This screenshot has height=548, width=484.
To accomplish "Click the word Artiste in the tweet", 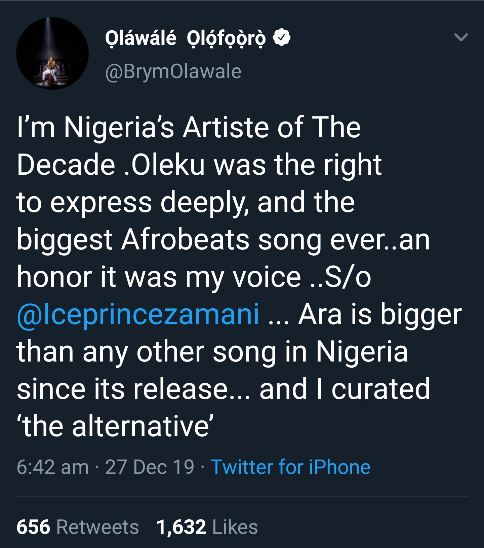I will tap(226, 128).
